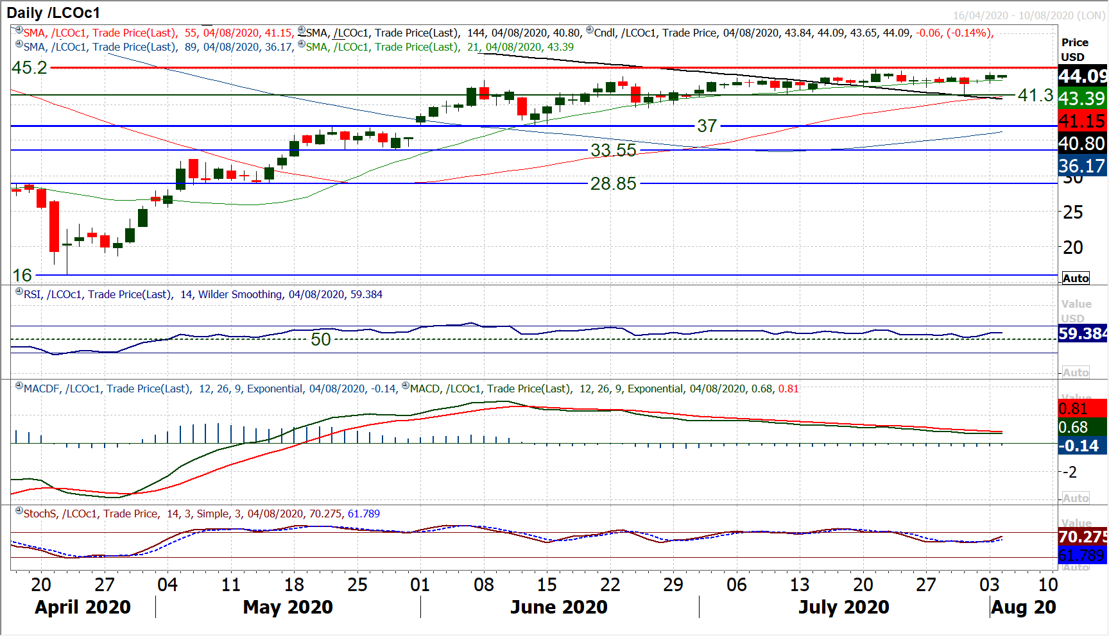Click the icon beside MACDF indicator label

(19, 386)
